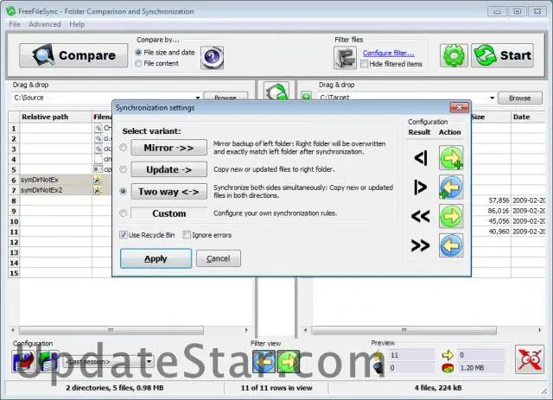Click the size value 40,960
Screen dimensions: 553x400
[x=499, y=232]
